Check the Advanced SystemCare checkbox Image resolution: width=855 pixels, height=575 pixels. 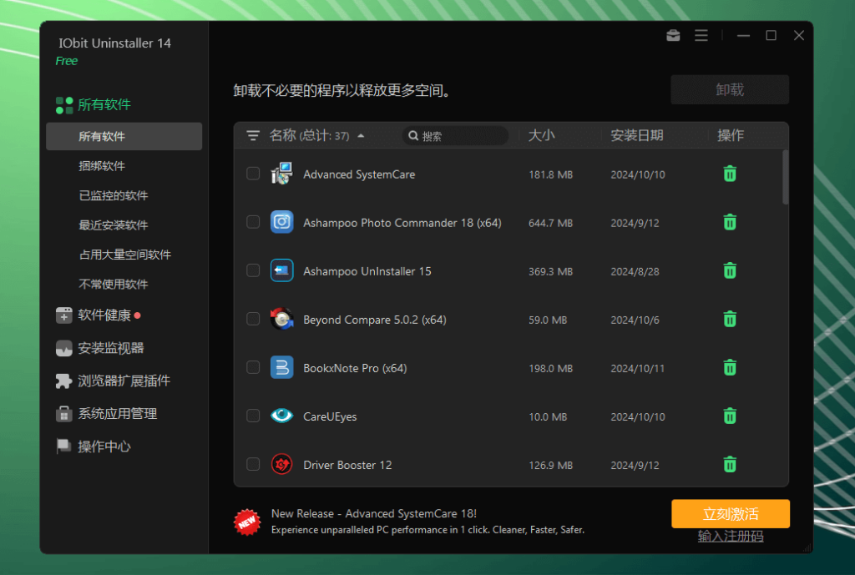tap(253, 174)
